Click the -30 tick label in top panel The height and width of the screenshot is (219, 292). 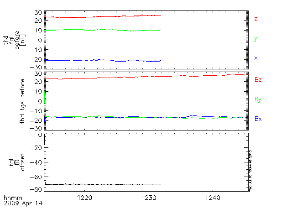(x=36, y=67)
